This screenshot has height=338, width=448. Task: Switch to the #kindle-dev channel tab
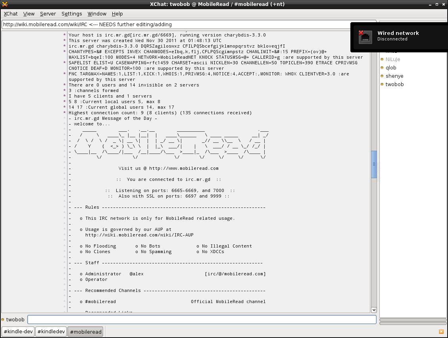point(18,331)
